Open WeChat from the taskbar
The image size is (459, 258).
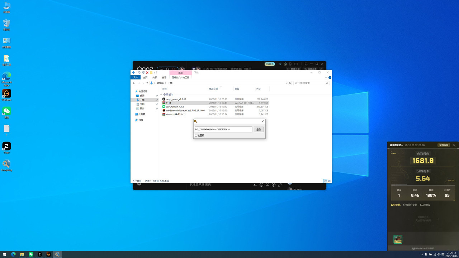tap(31, 254)
